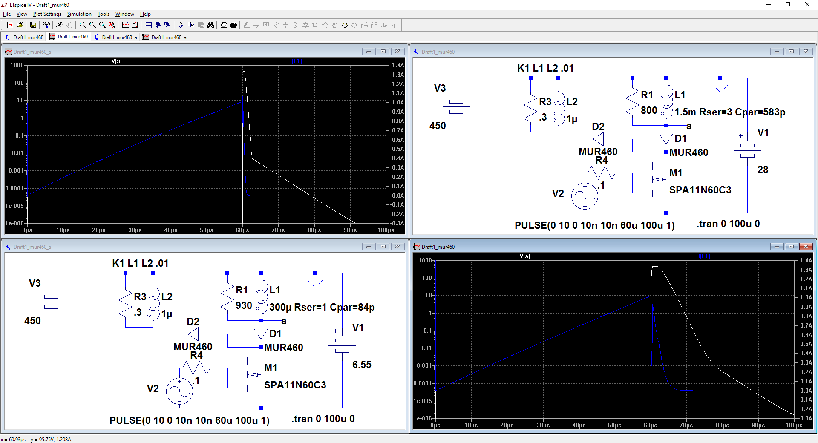
Task: Click the SPA11N60C3 label in top-right schematic
Action: (700, 190)
